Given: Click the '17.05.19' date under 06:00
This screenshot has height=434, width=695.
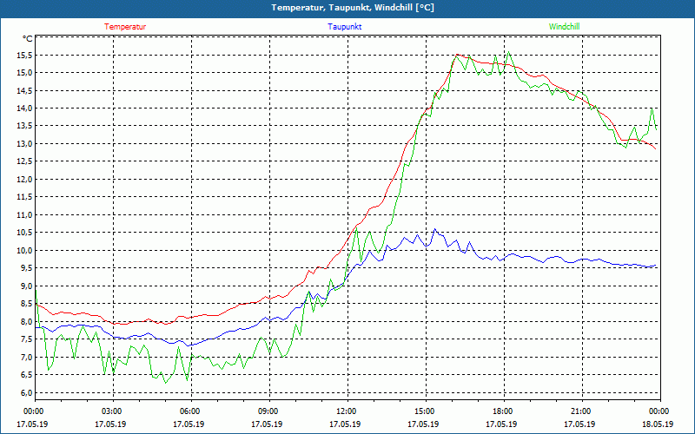Looking at the screenshot, I should [189, 424].
